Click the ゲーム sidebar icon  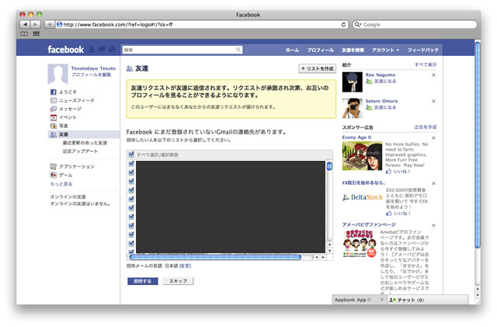coord(54,175)
